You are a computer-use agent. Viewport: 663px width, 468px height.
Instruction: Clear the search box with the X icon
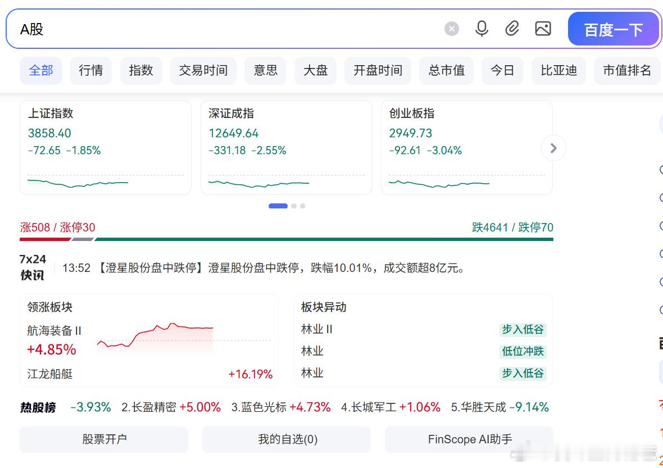452,29
